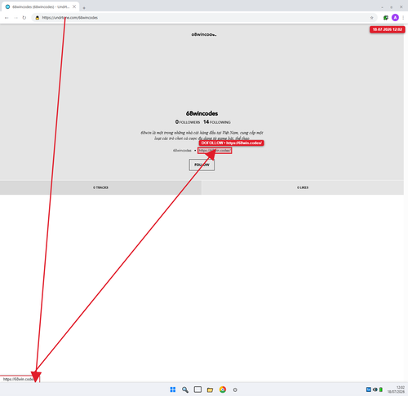
Task: Click the browser forward arrow
Action: pyautogui.click(x=16, y=18)
